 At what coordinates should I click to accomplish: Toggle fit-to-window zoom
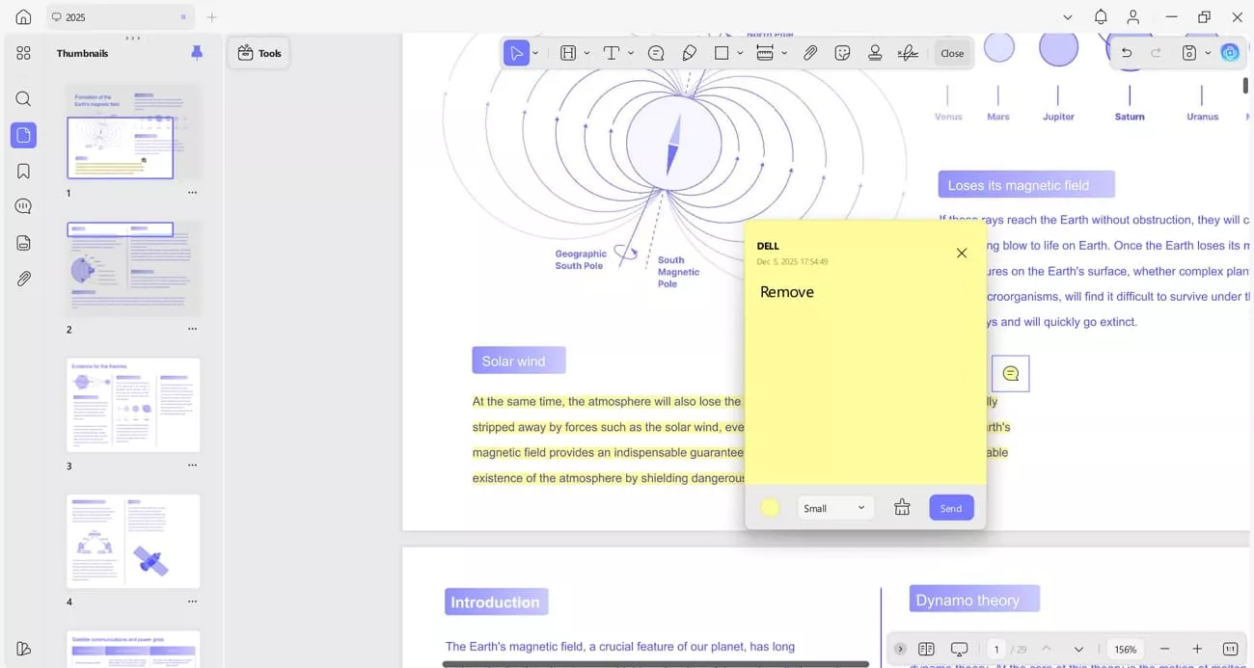tap(1229, 649)
